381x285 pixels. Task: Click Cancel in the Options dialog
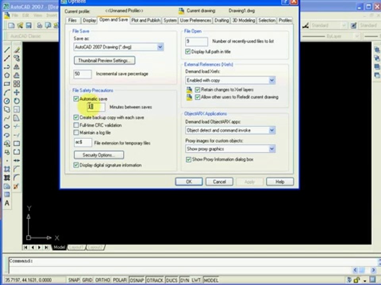[219, 182]
